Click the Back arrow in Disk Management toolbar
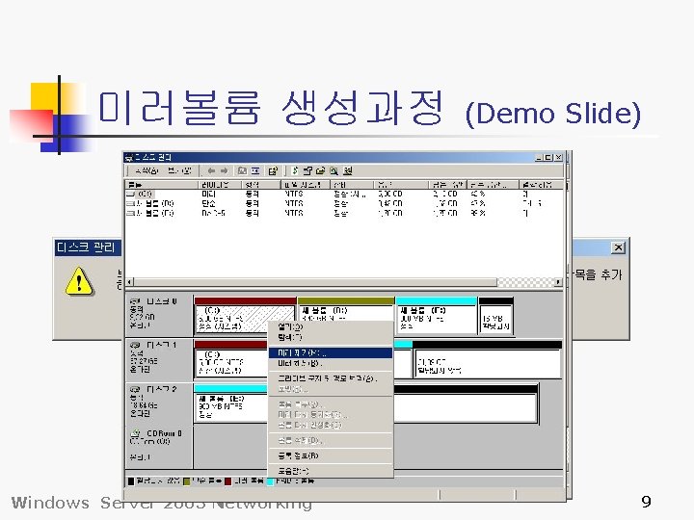Image resolution: width=694 pixels, height=520 pixels. 211,170
